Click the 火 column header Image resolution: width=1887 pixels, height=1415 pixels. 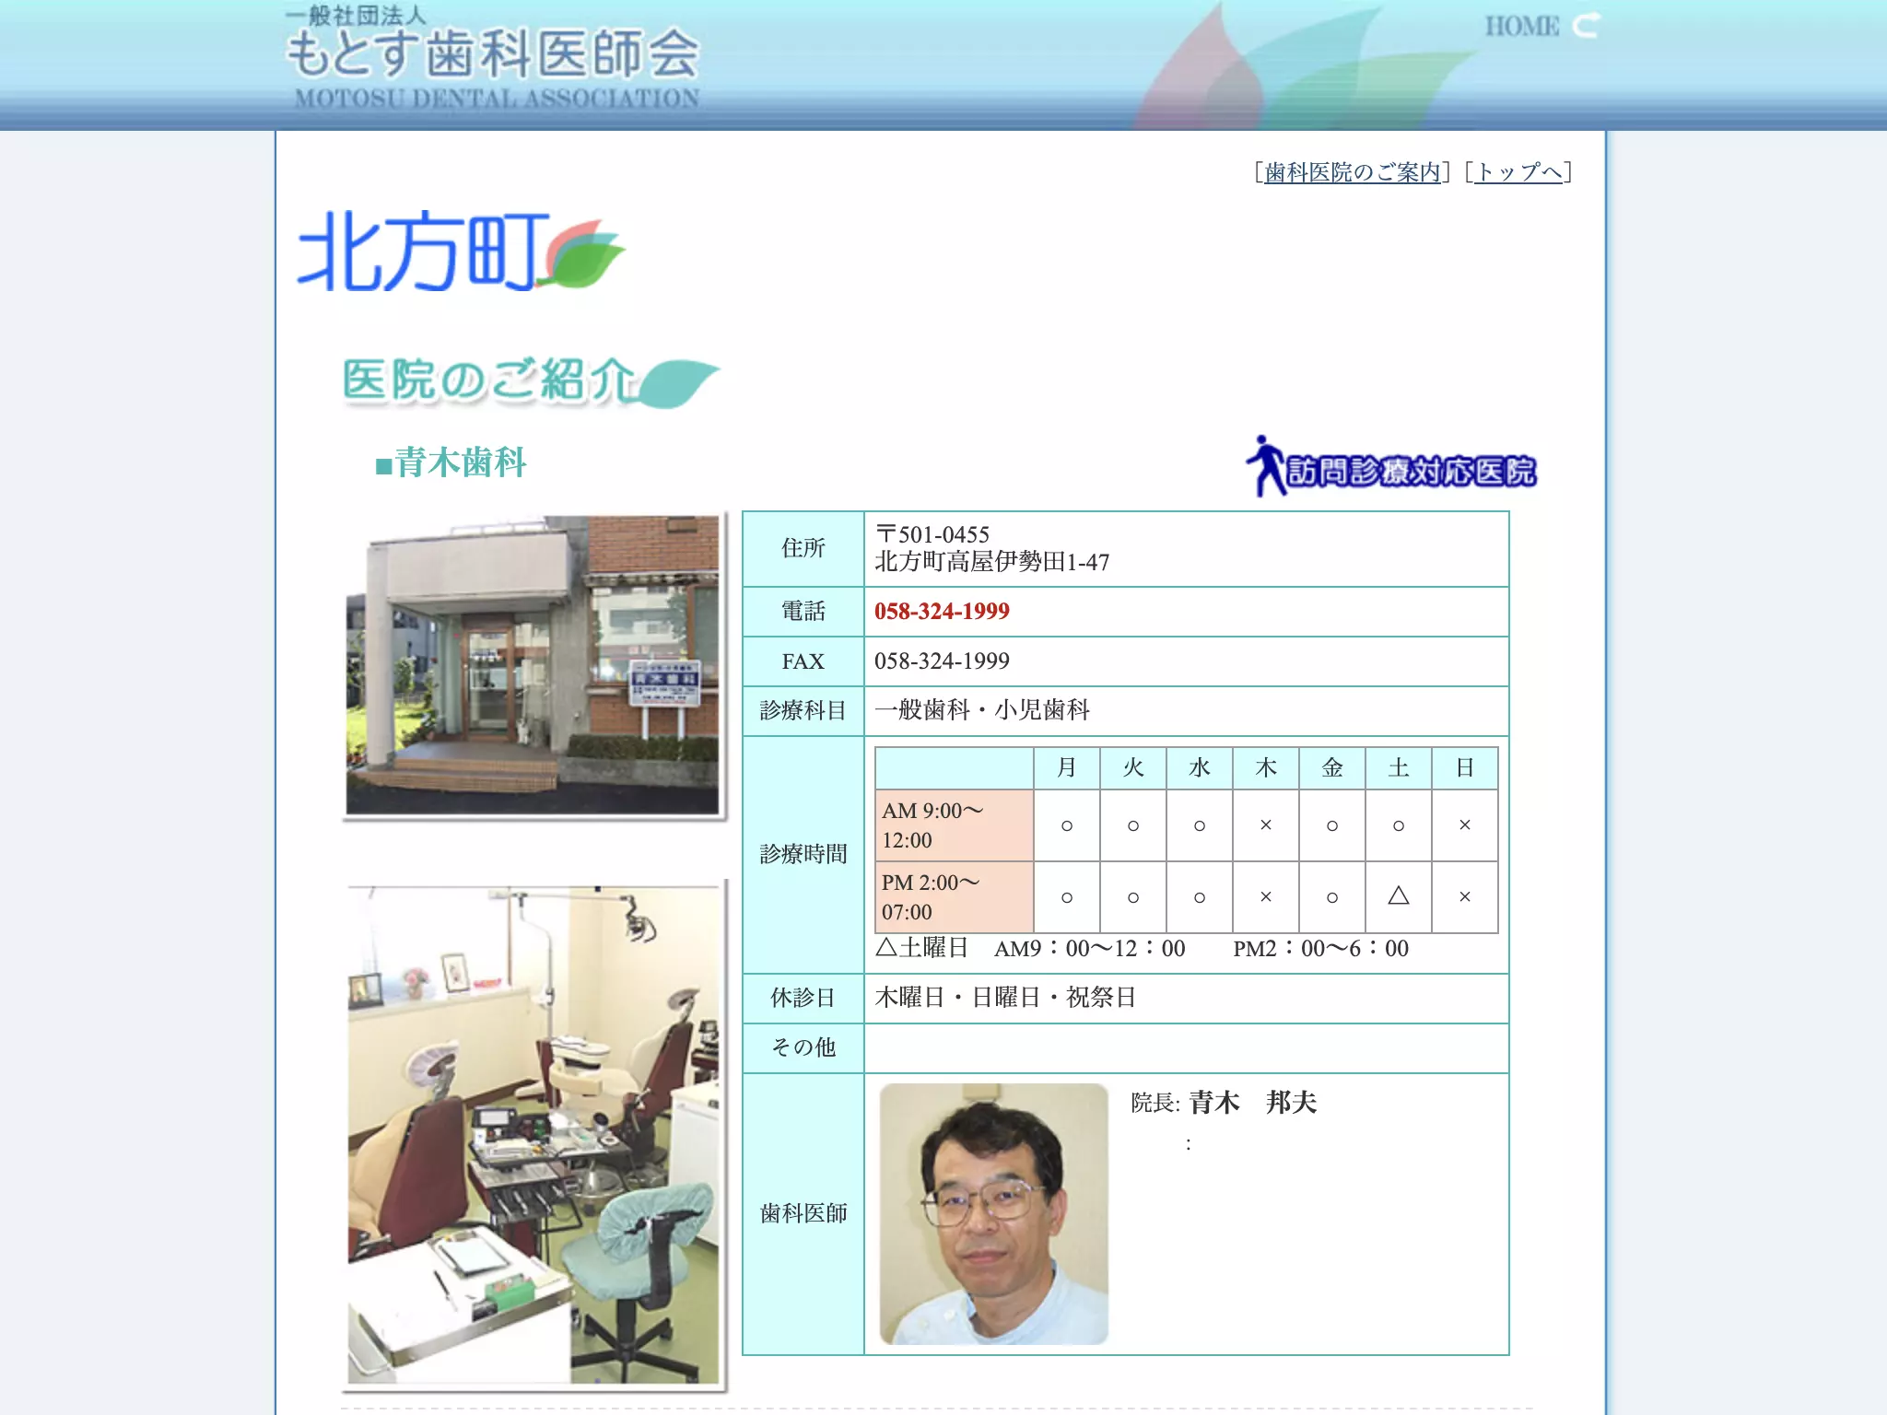pos(1133,768)
